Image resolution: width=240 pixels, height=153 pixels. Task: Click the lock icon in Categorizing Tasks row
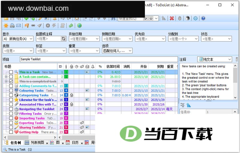71,95
